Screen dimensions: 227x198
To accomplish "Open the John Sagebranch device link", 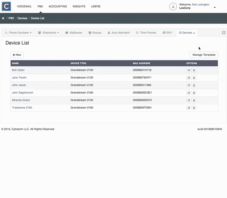I will [22, 92].
